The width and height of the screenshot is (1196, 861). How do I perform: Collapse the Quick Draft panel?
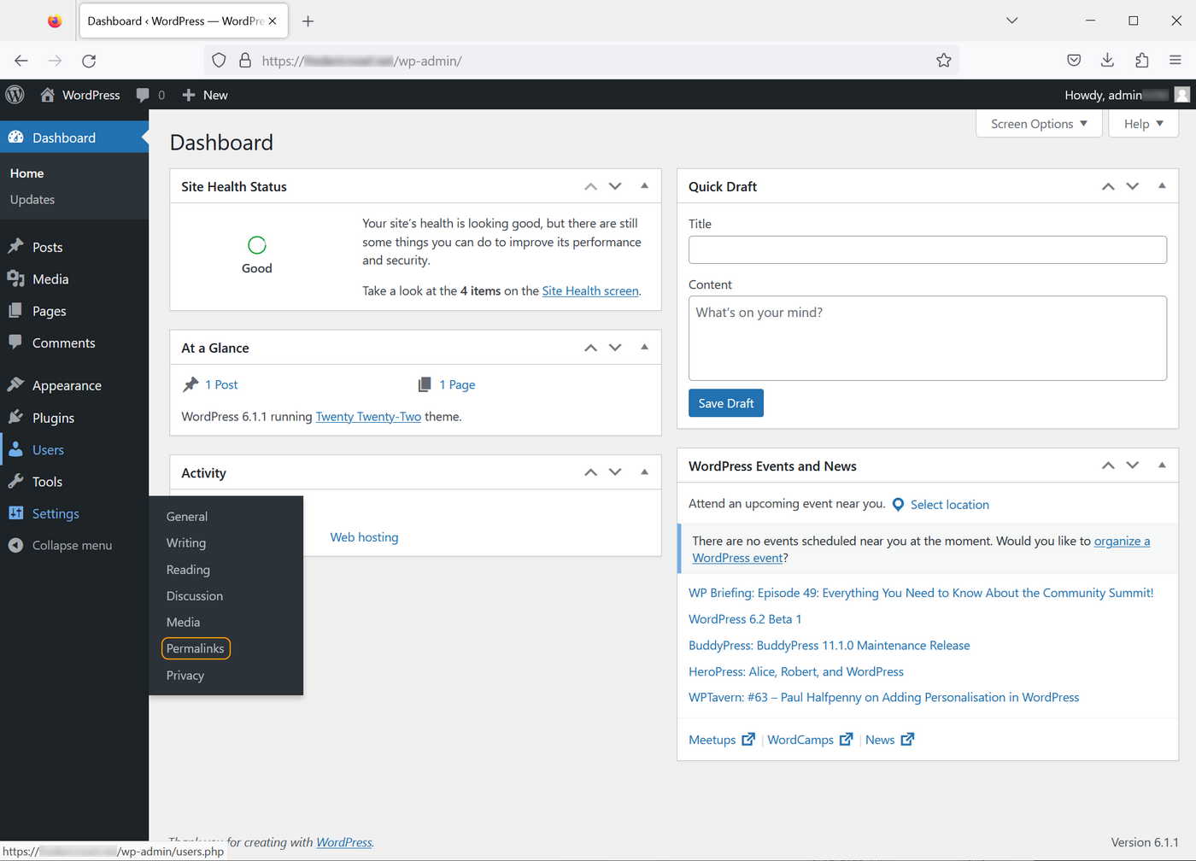pyautogui.click(x=1162, y=185)
